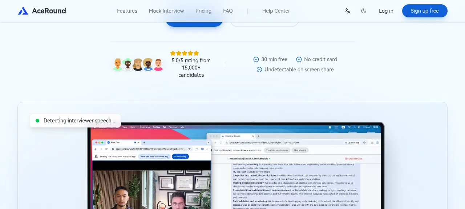Click 'View tab: www.aceround.app' in the Zoom window
Viewport: 465px width, 209px height.
[154, 156]
